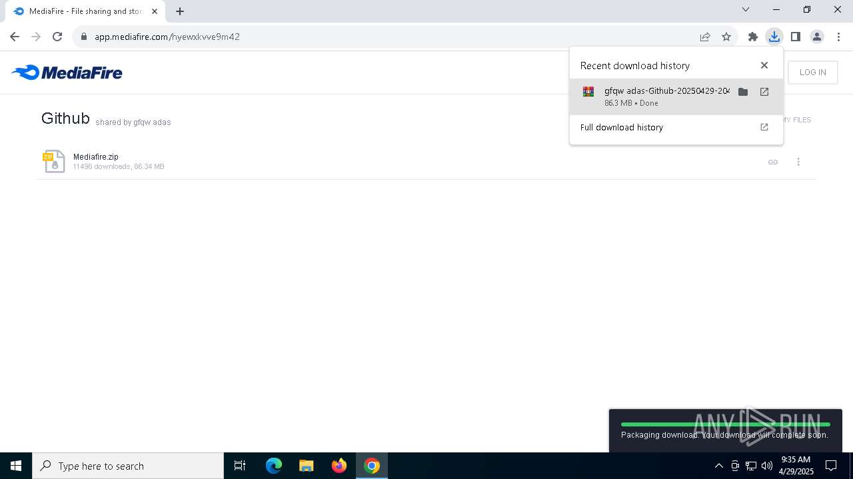853x479 pixels.
Task: Open more options menu for Mediafire.zip
Action: [x=798, y=162]
